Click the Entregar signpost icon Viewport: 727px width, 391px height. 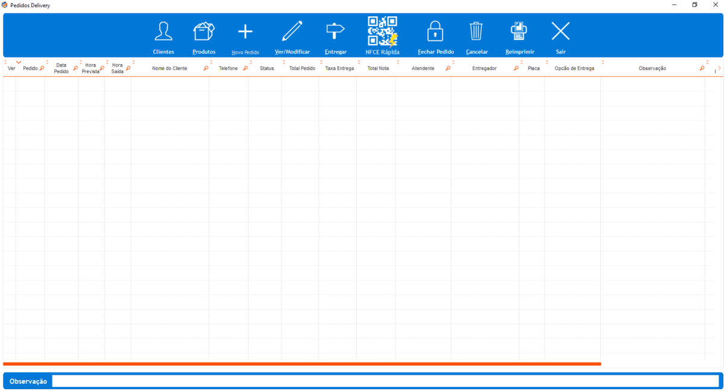point(335,31)
